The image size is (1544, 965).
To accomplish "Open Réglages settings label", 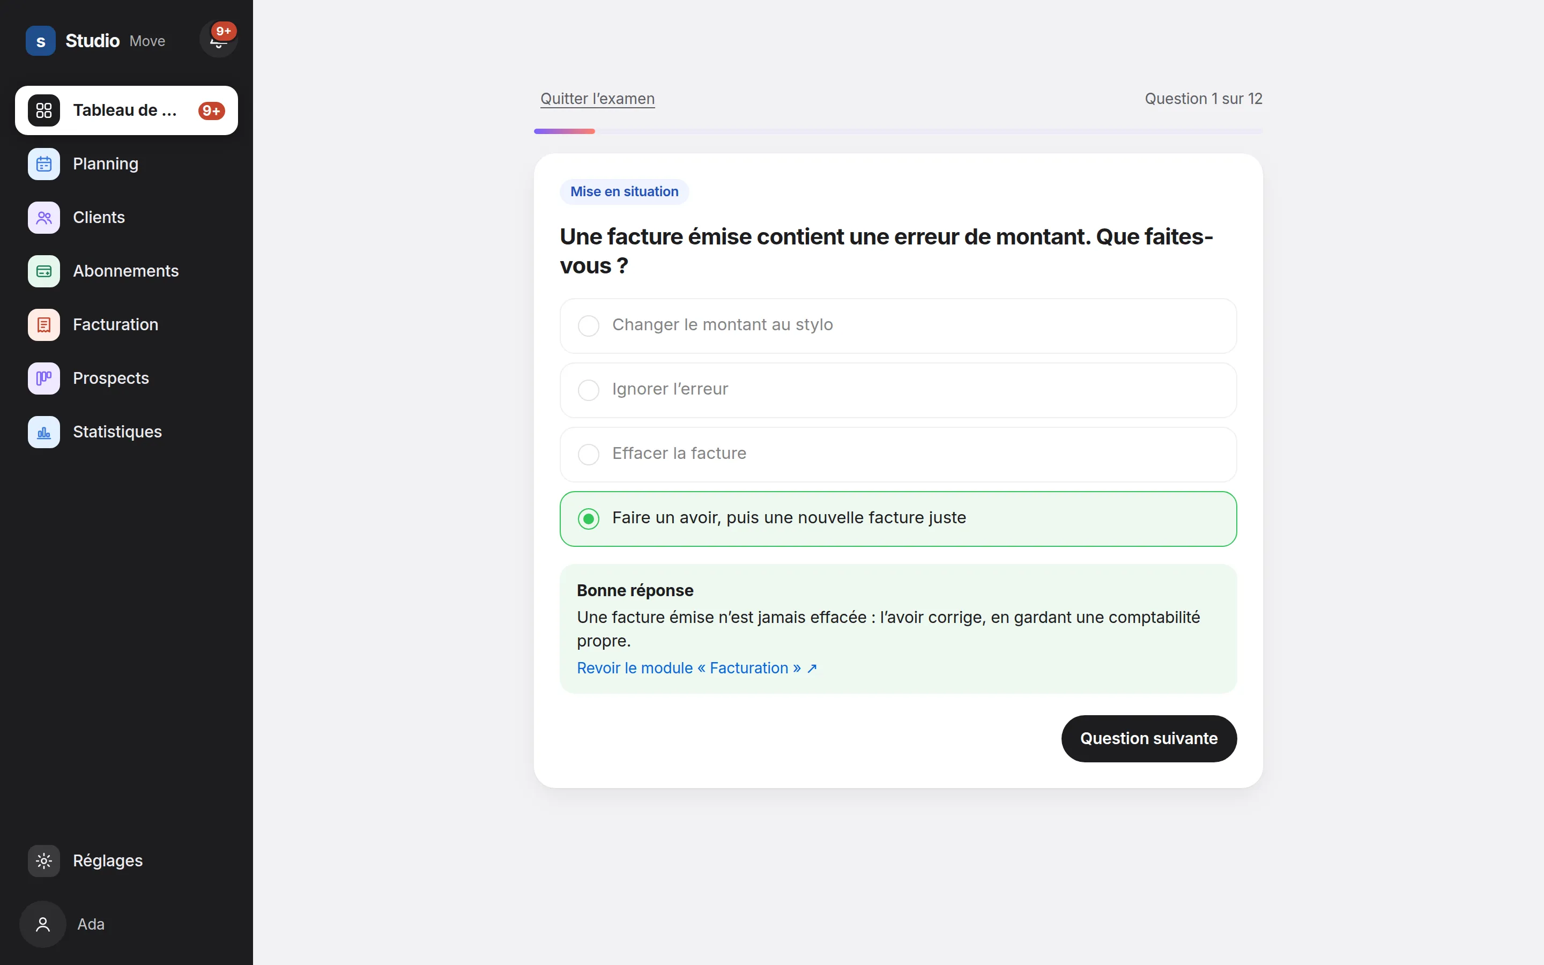I will point(108,861).
